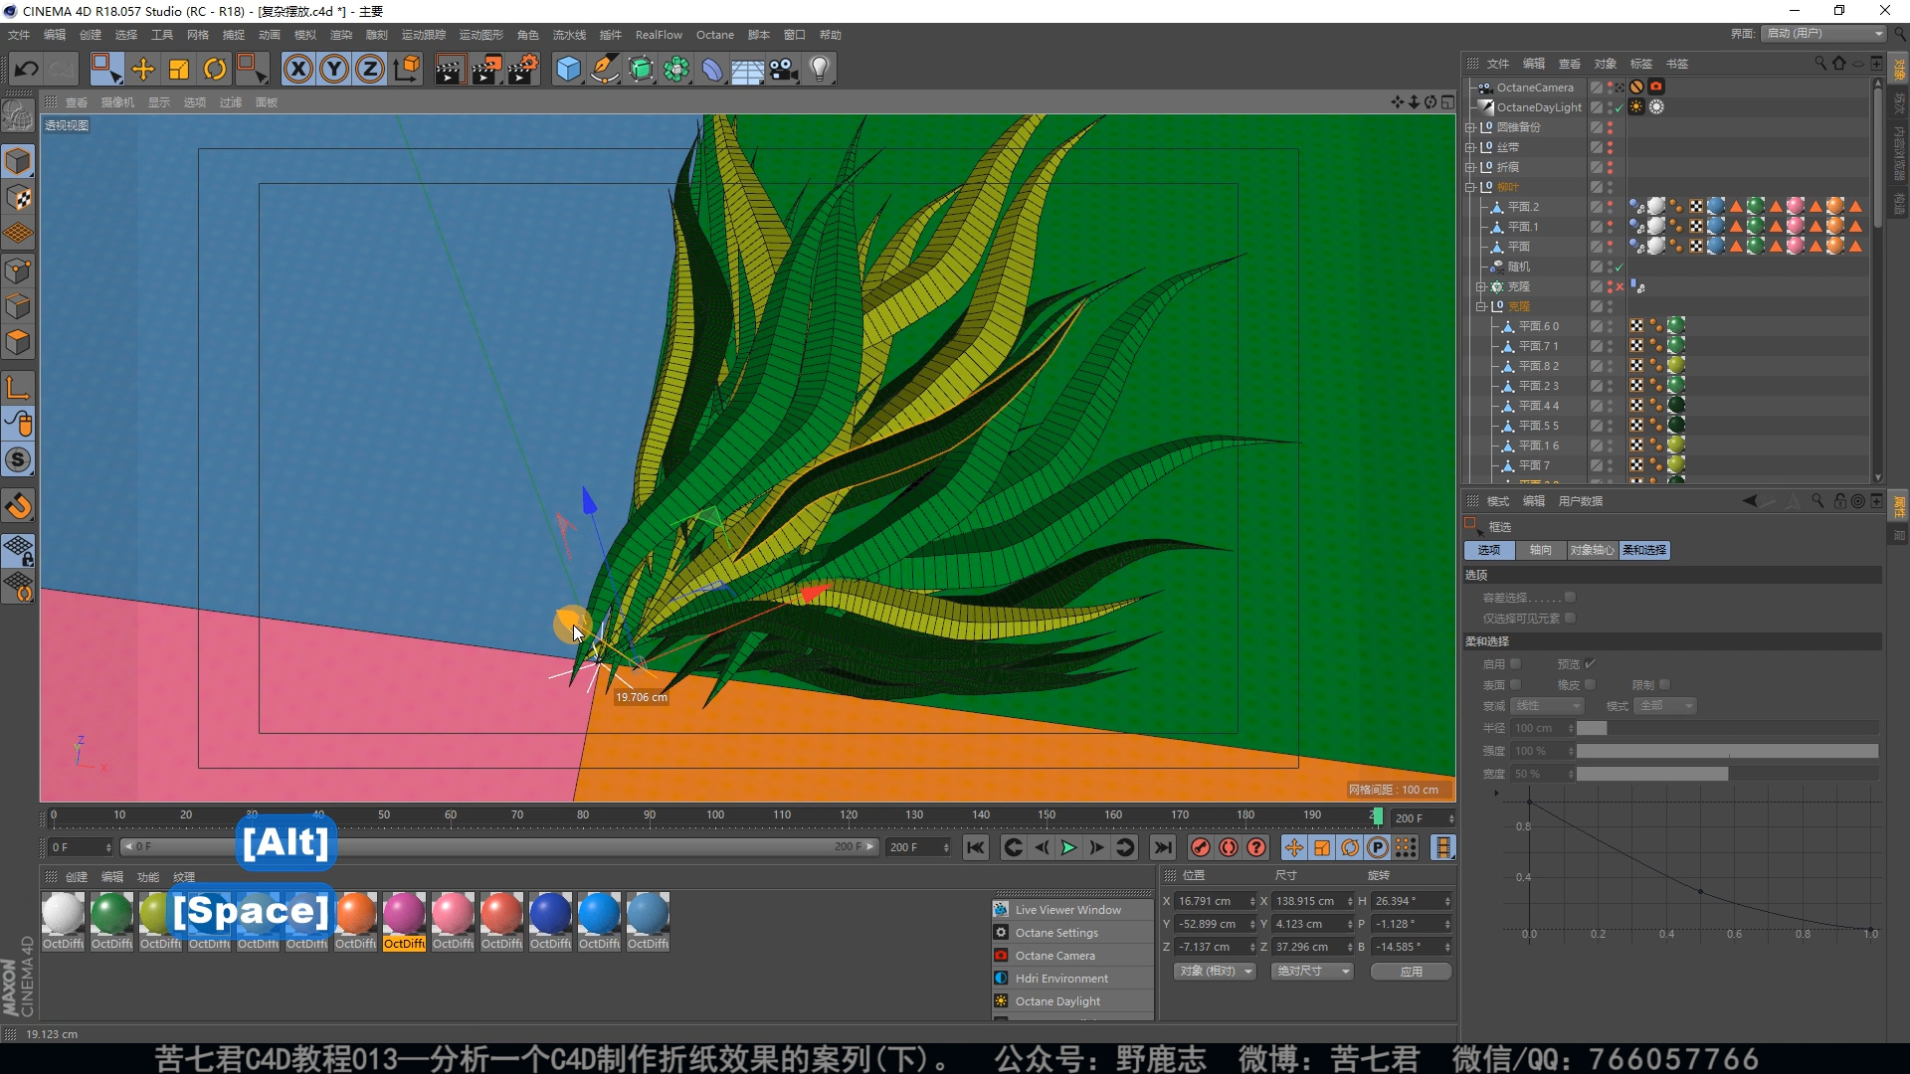Toggle X axis lock
Viewport: 1910px width, 1074px height.
pyautogui.click(x=297, y=69)
